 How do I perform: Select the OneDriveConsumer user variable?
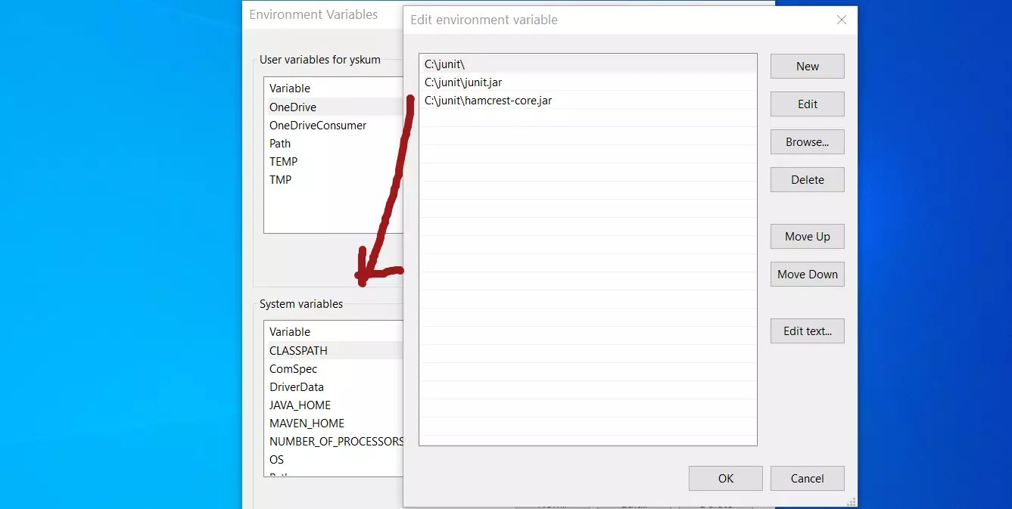pyautogui.click(x=318, y=125)
